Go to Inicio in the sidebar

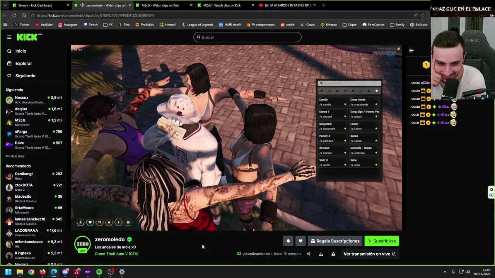point(21,51)
